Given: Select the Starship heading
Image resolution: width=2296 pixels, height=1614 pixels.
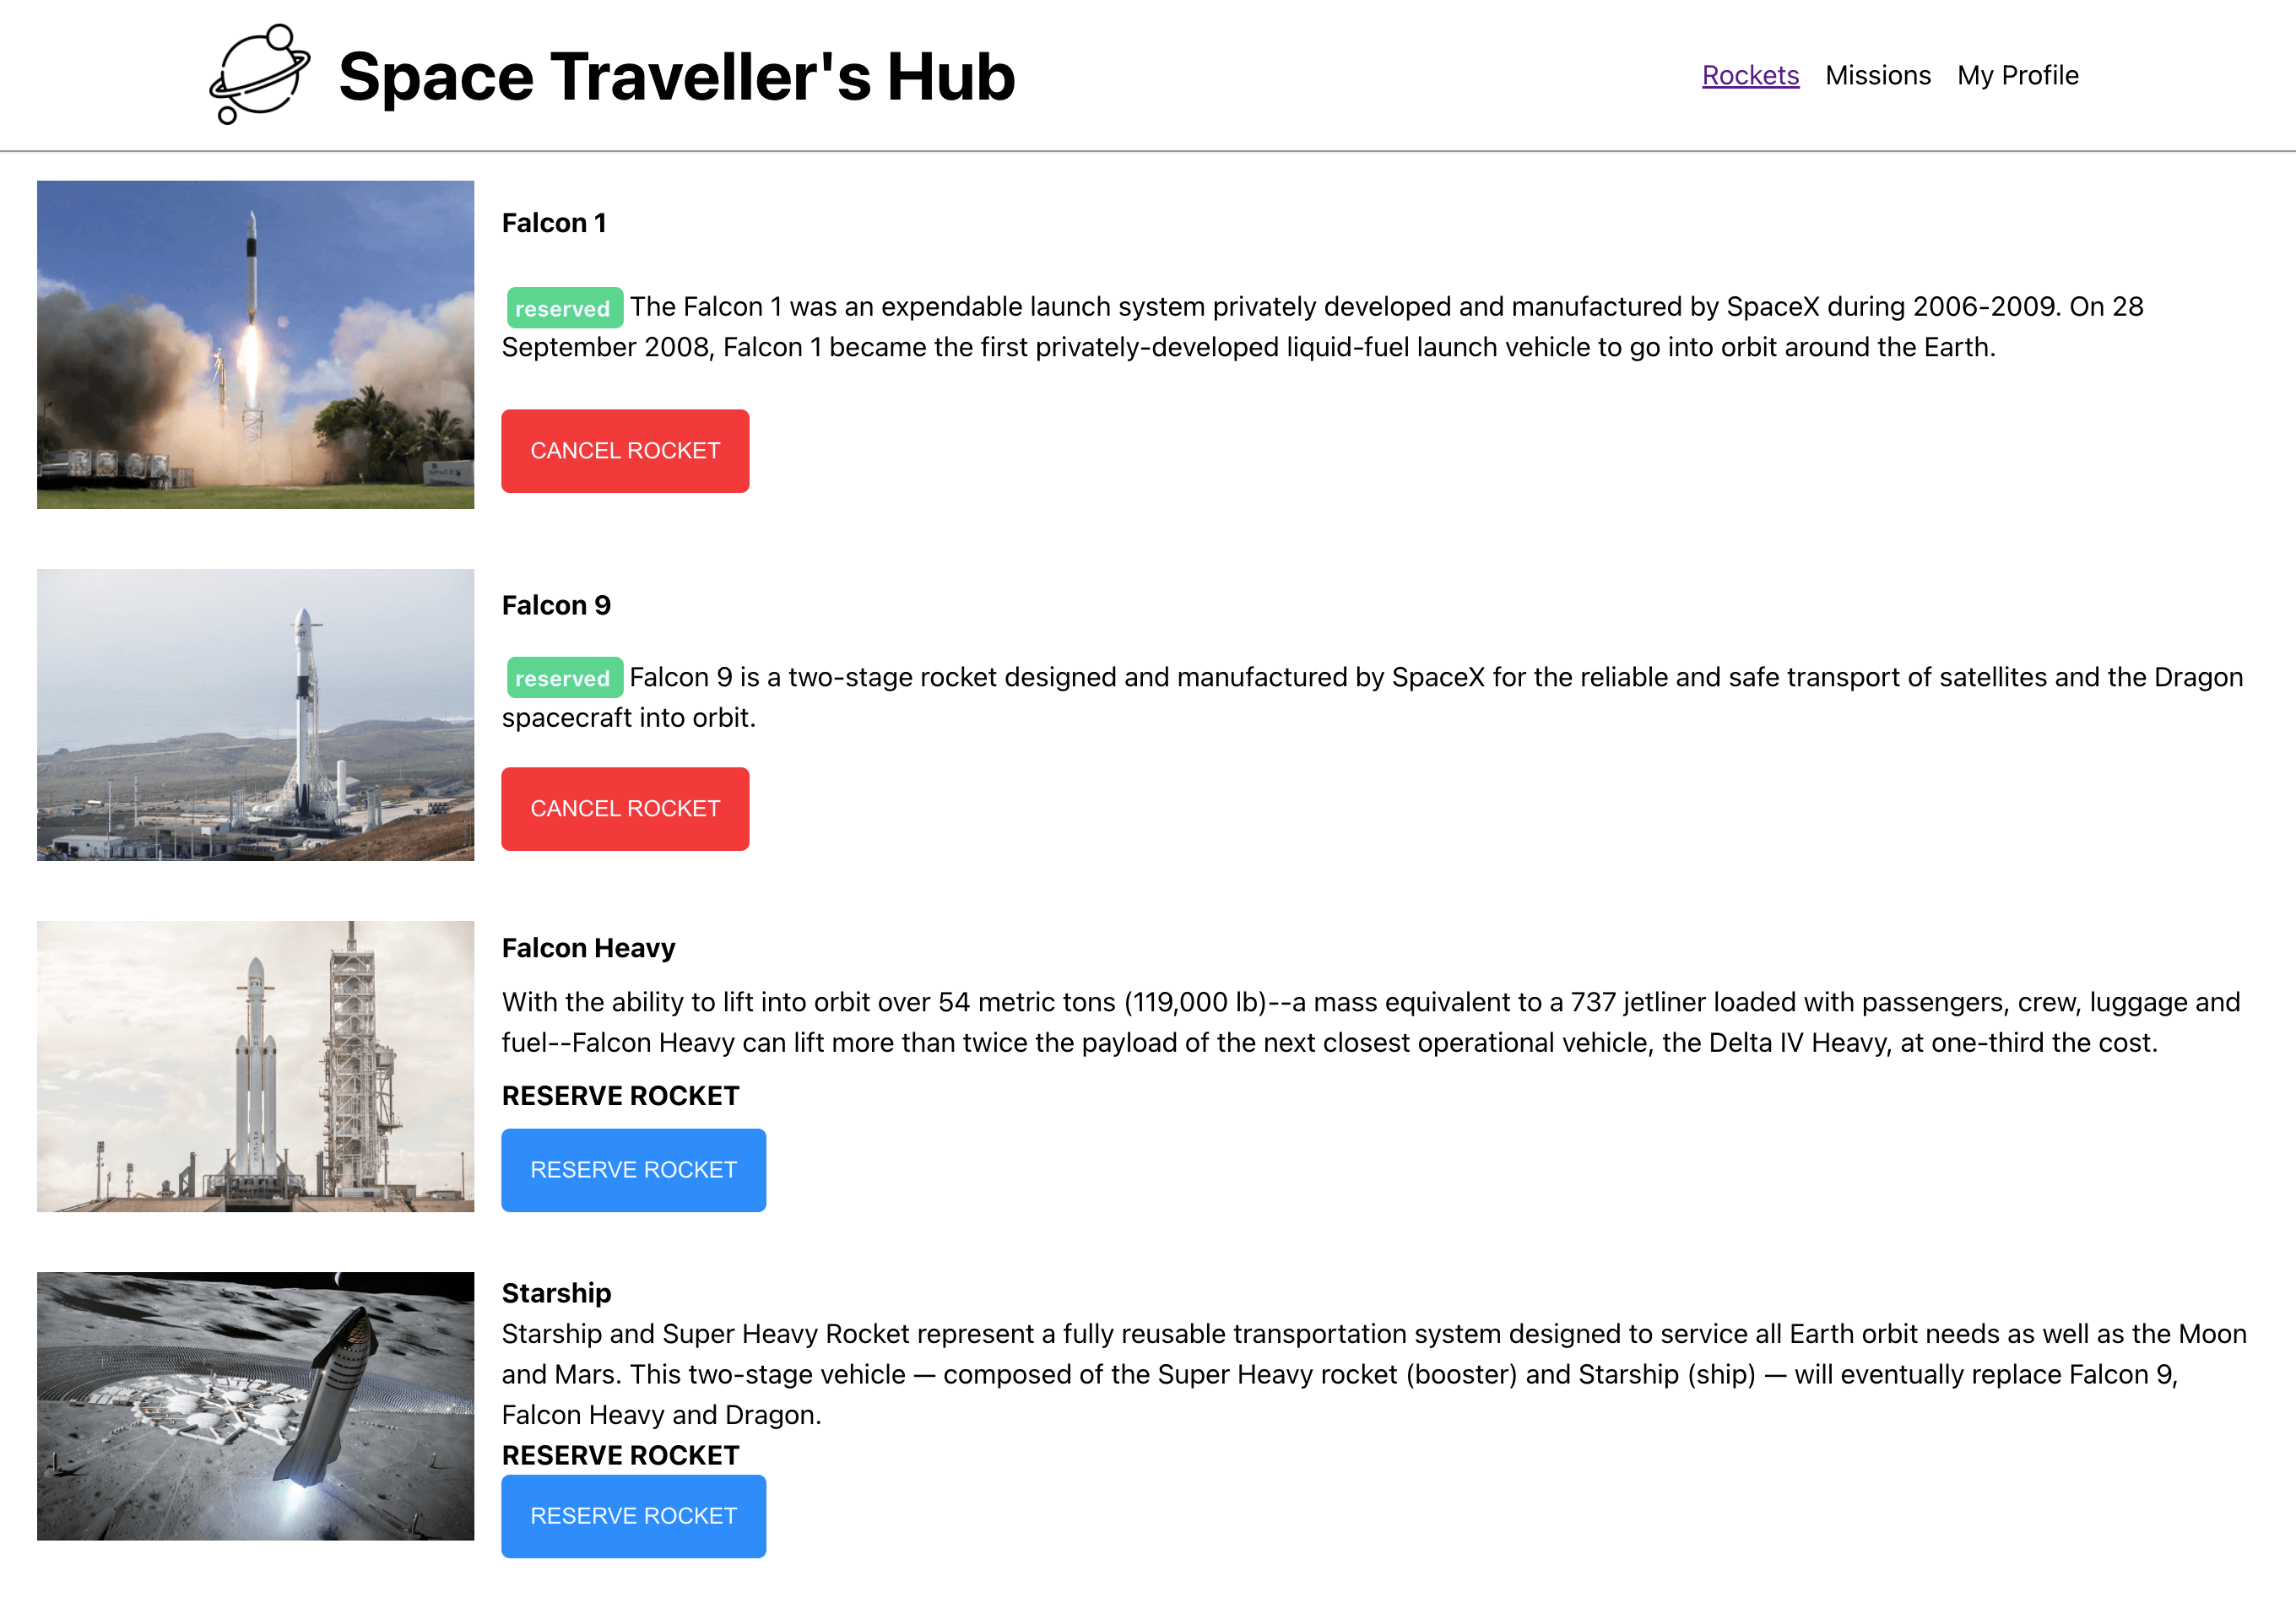Looking at the screenshot, I should pyautogui.click(x=556, y=1293).
